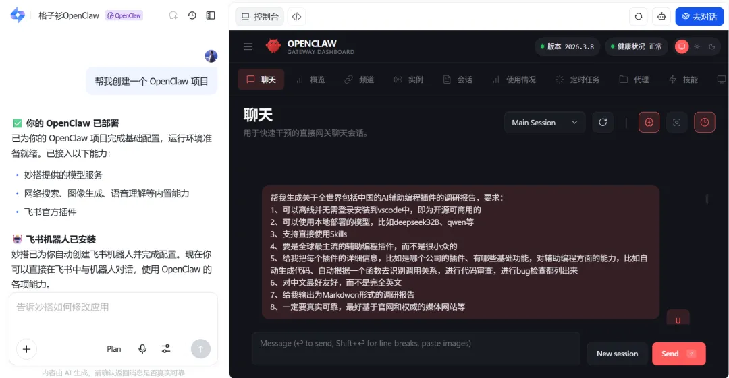The width and height of the screenshot is (729, 378).
Task: Click the 妙搭 app logo icon
Action: (x=18, y=15)
